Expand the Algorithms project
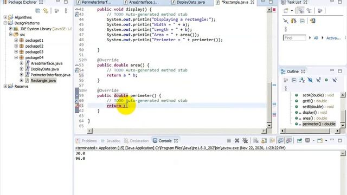347x195 pixels. pyautogui.click(x=5, y=17)
